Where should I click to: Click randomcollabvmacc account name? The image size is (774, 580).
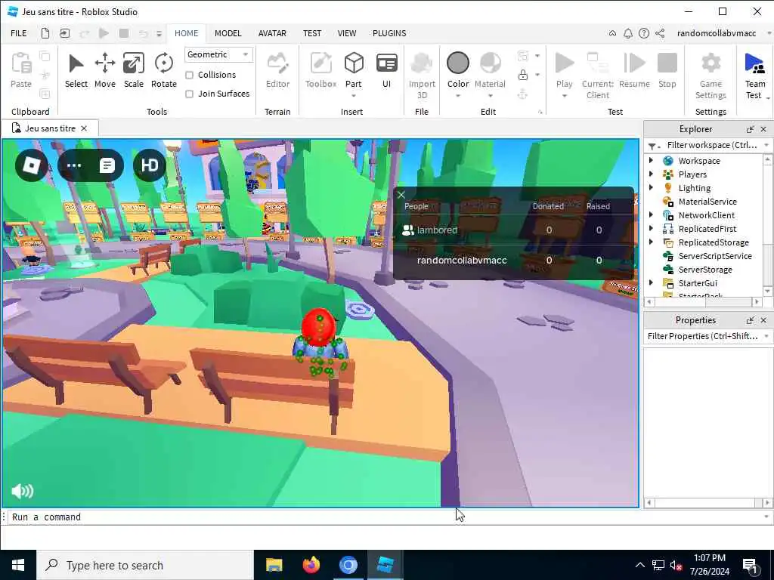click(717, 33)
